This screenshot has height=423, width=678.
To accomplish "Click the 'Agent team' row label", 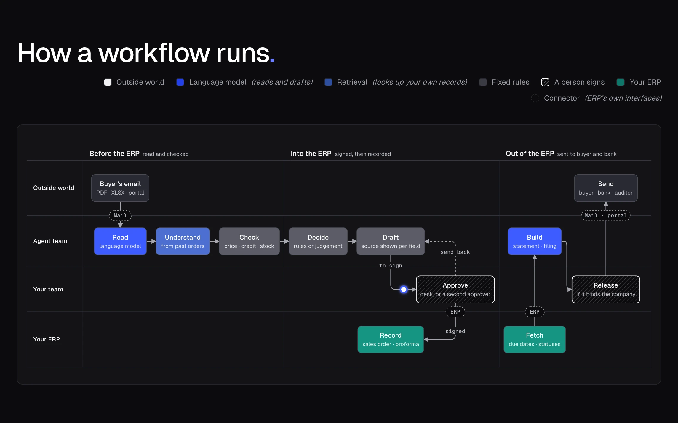I will coord(50,241).
